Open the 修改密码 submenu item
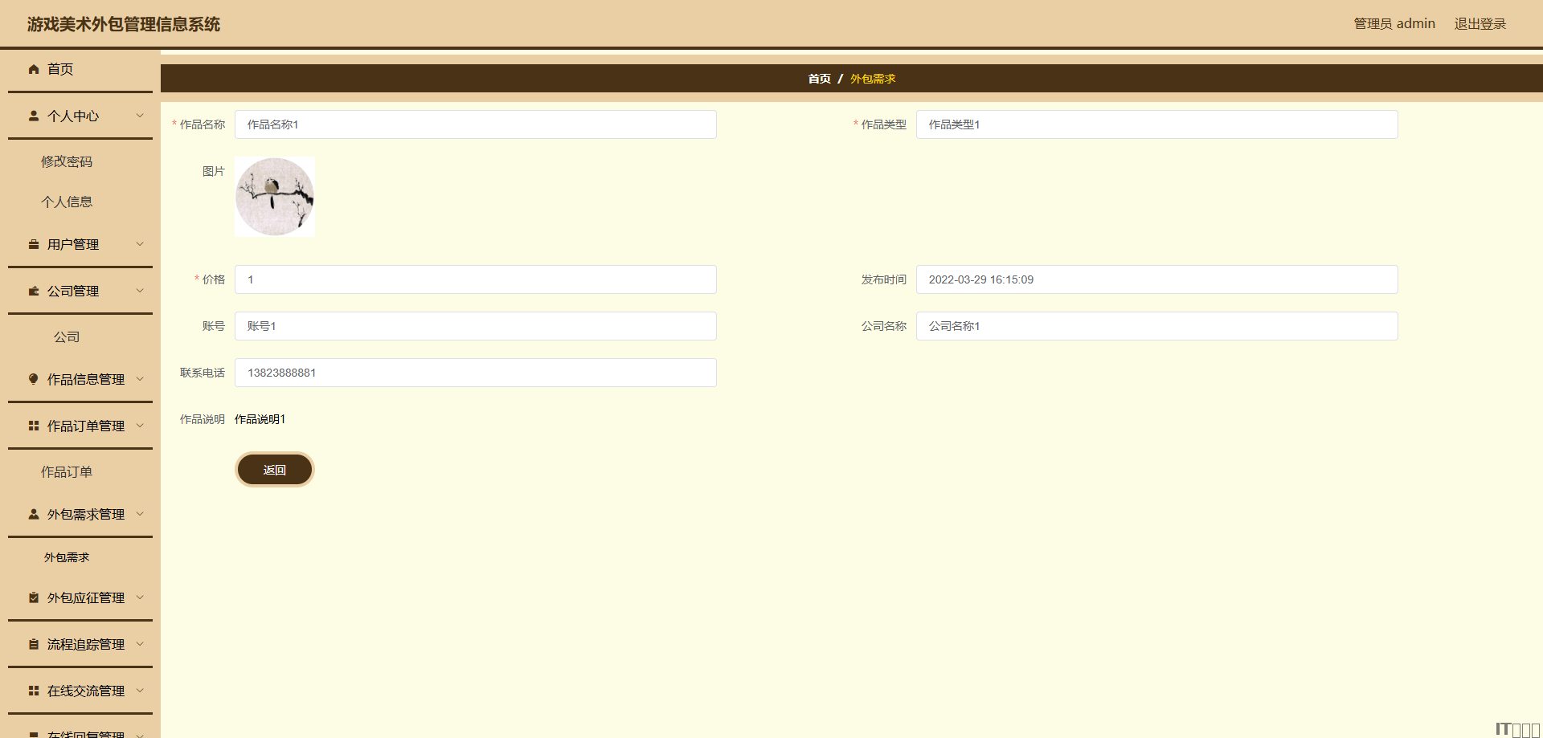The height and width of the screenshot is (738, 1543). coord(67,161)
